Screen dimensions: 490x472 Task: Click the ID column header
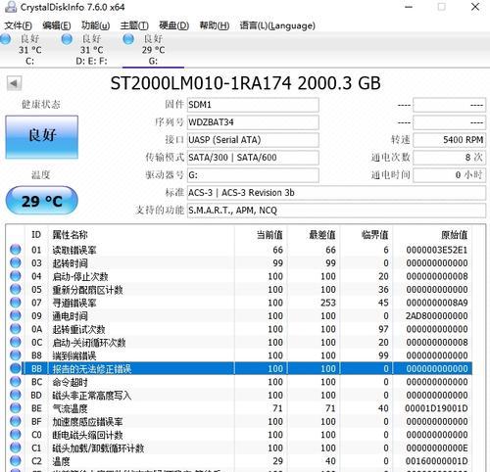(x=36, y=235)
